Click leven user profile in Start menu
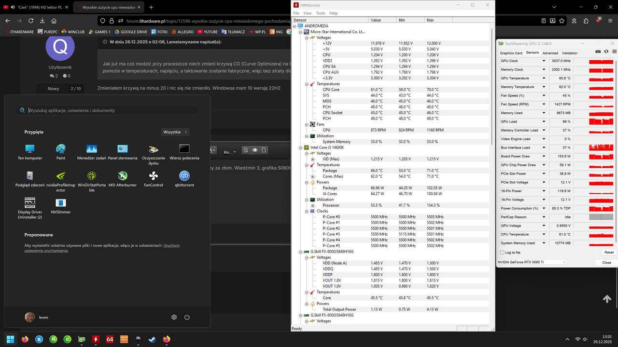The width and height of the screenshot is (618, 347). pos(37,317)
